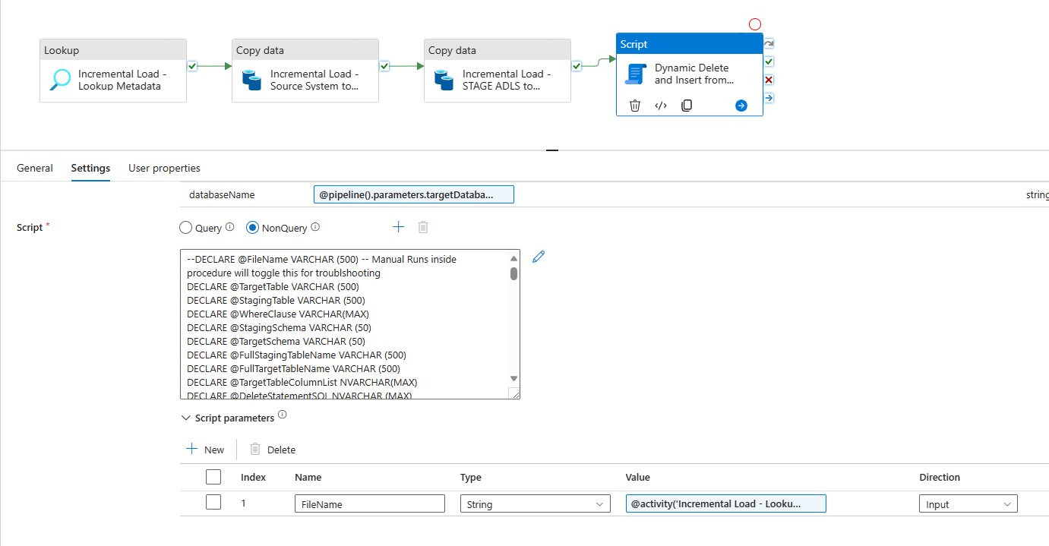Select the NonQuery radio button
This screenshot has width=1049, height=546.
click(x=251, y=227)
